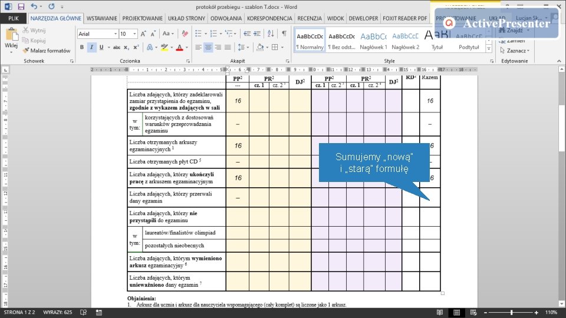The height and width of the screenshot is (318, 566).
Task: Toggle italic formatting
Action: [92, 47]
